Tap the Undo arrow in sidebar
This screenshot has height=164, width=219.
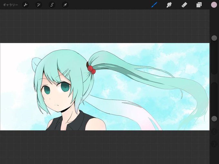click(214, 132)
